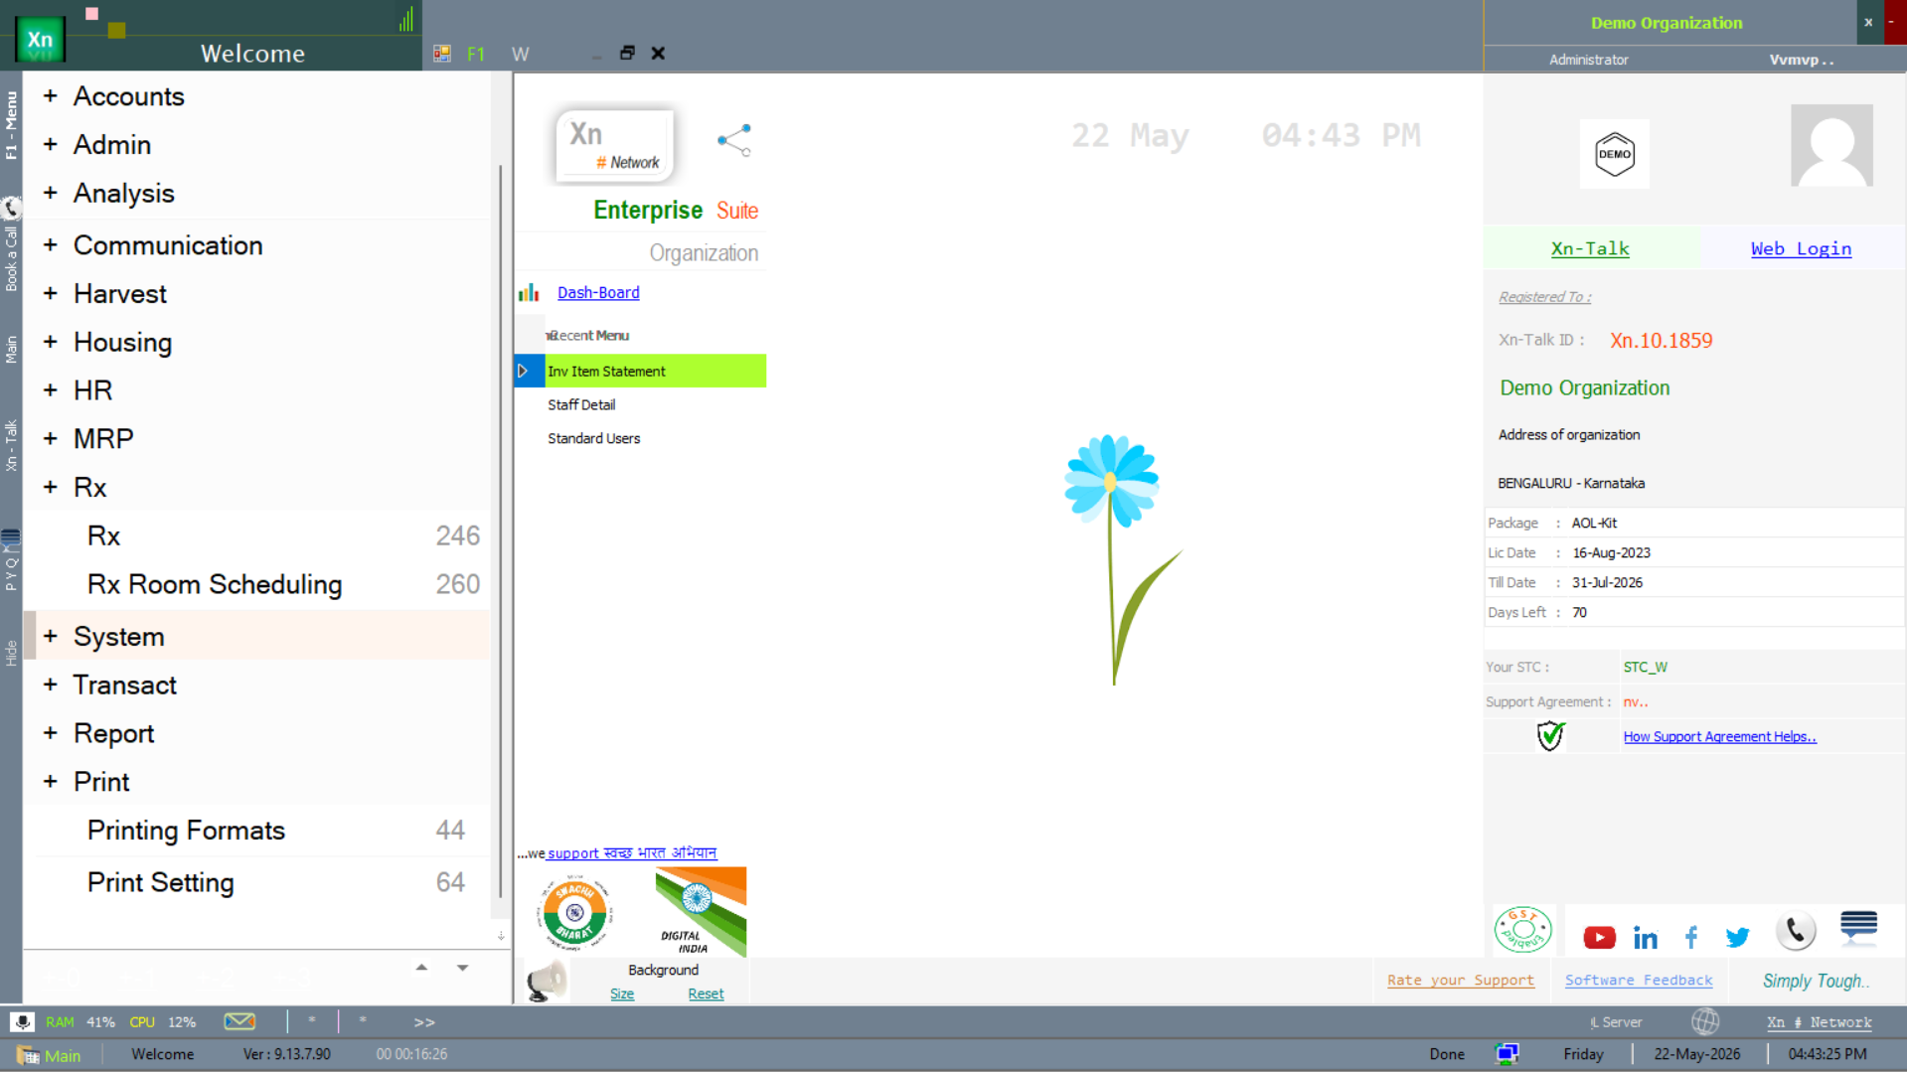The image size is (1907, 1072).
Task: Click the Rate your Support link
Action: pyautogui.click(x=1461, y=981)
